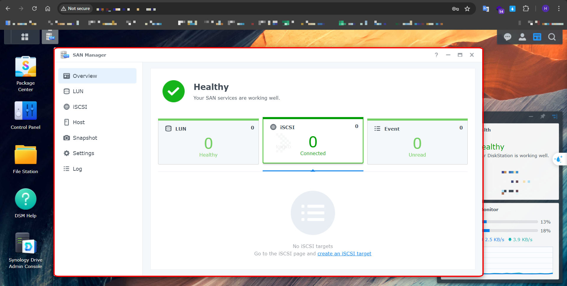Image resolution: width=567 pixels, height=286 pixels.
Task: Click SAN Manager help question mark
Action: [x=436, y=55]
